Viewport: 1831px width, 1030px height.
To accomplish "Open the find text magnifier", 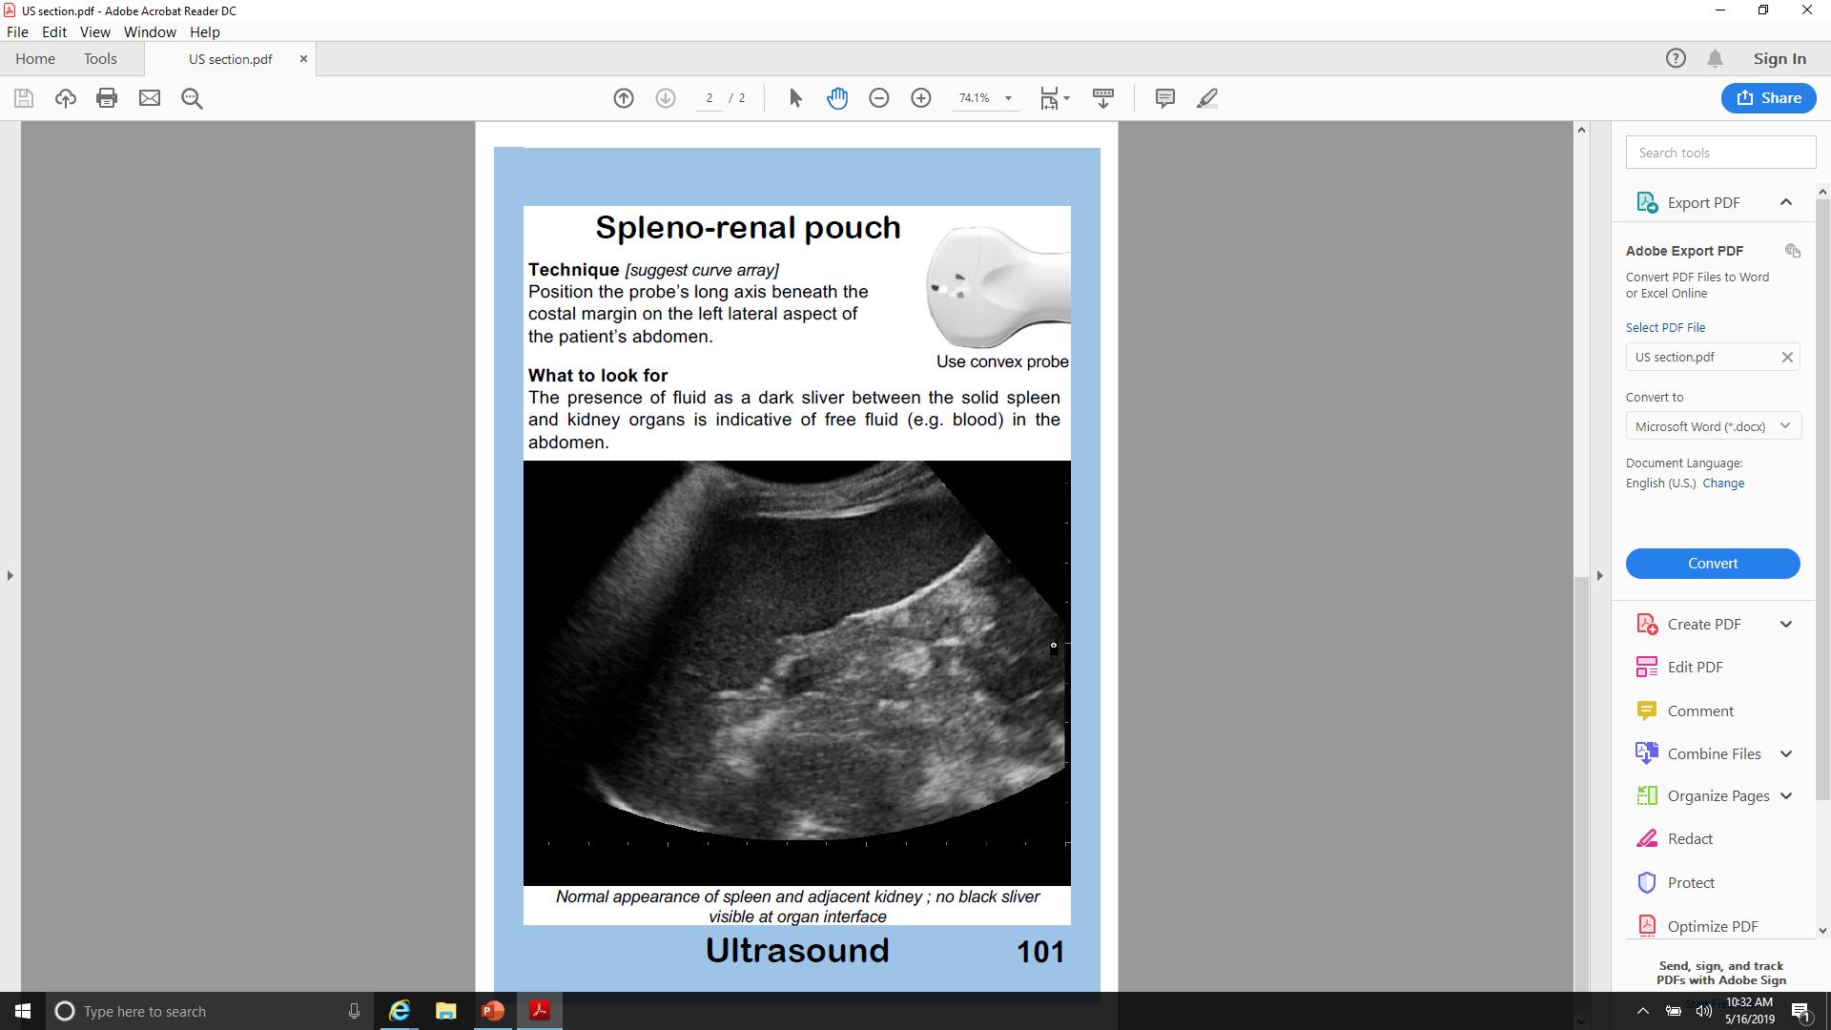I will [192, 98].
